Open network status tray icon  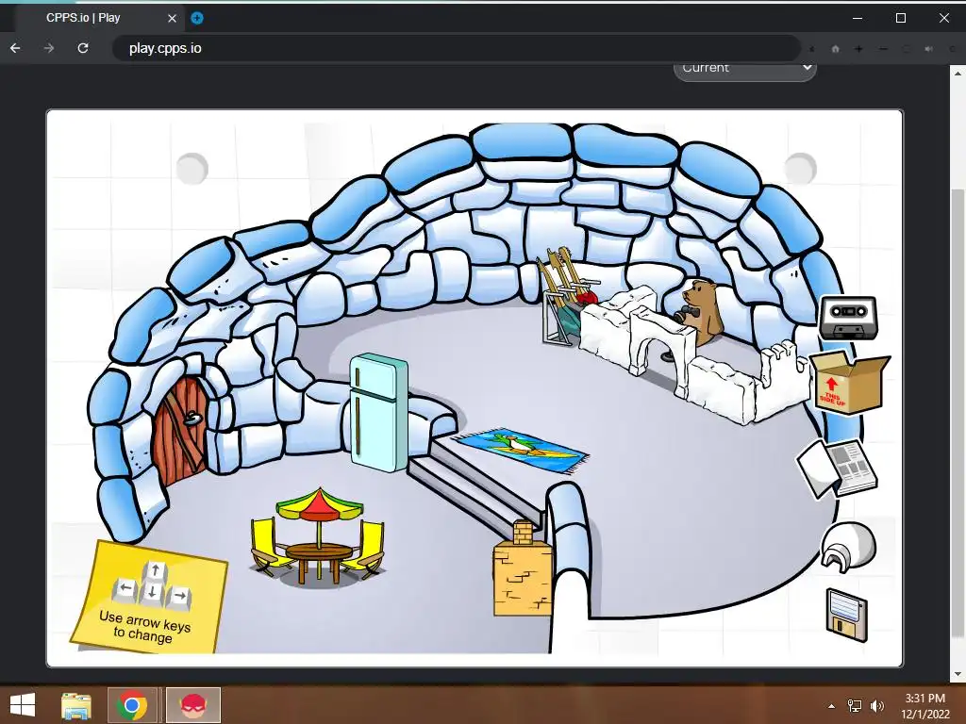(855, 706)
